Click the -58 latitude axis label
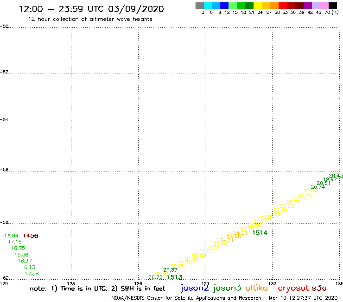 [4, 223]
